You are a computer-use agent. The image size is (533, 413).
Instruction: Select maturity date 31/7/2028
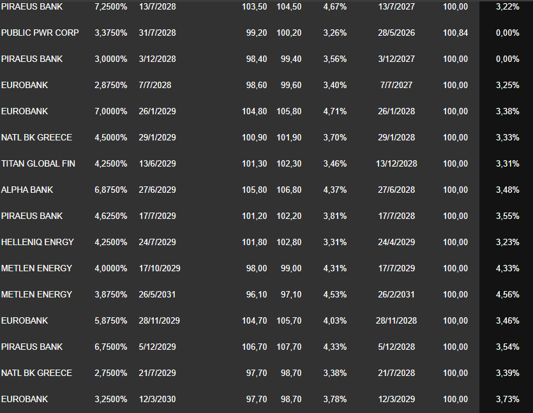158,33
